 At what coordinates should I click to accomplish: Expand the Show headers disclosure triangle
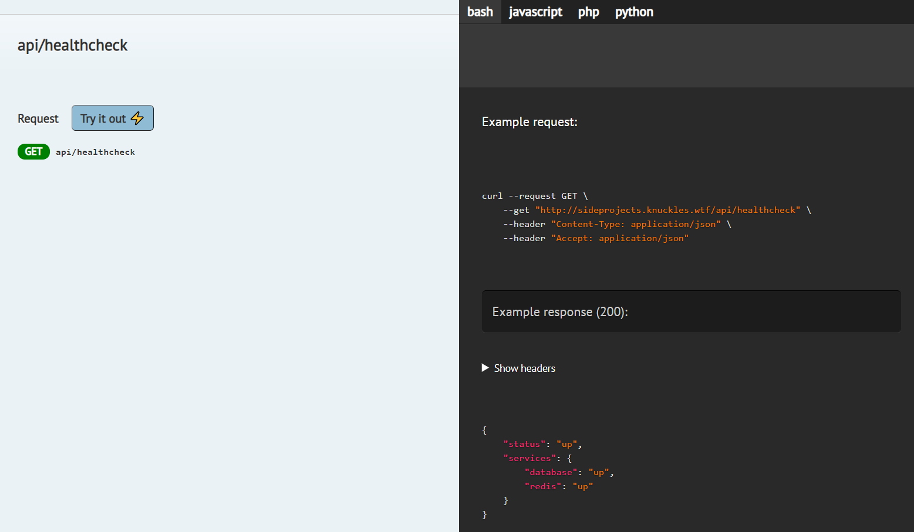pos(485,368)
